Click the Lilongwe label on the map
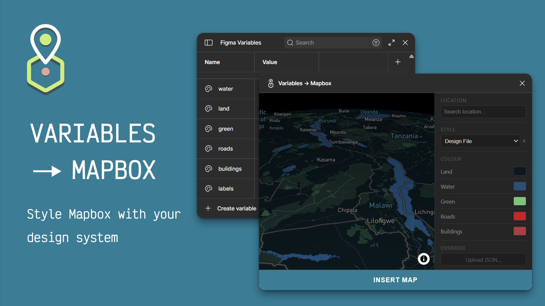This screenshot has height=306, width=545. 381,221
